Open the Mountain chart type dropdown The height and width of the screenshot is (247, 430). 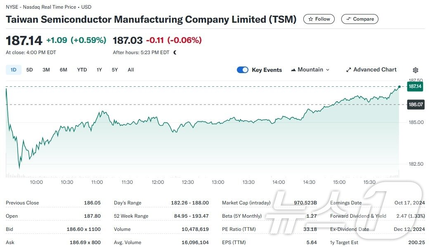(310, 70)
